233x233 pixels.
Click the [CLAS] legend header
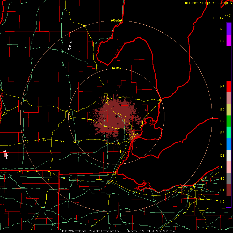(x=219, y=18)
